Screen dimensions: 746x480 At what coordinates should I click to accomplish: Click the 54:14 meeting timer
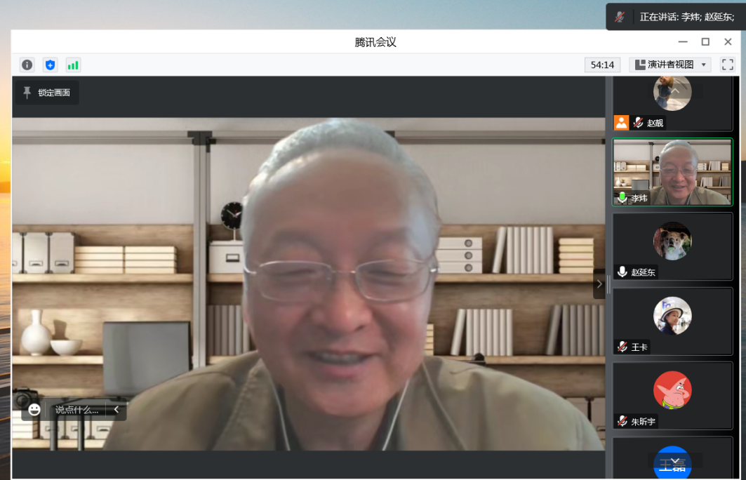click(602, 65)
